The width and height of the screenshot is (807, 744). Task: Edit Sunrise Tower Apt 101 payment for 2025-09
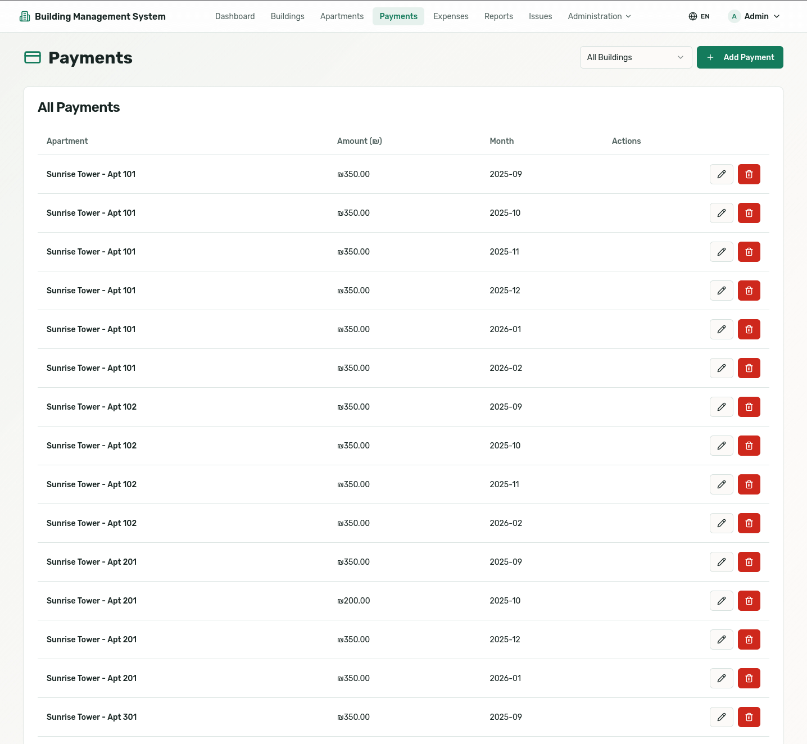(x=721, y=174)
